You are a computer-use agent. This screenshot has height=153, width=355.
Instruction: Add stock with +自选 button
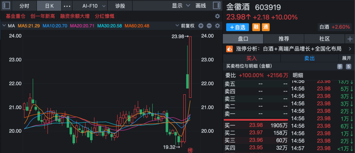238,27
